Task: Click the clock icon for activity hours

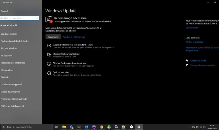Action: click(49, 55)
